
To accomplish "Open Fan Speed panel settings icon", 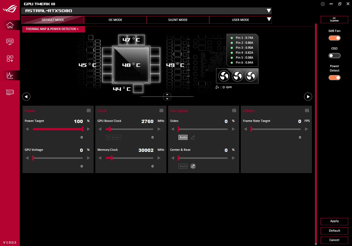I will tap(234, 111).
